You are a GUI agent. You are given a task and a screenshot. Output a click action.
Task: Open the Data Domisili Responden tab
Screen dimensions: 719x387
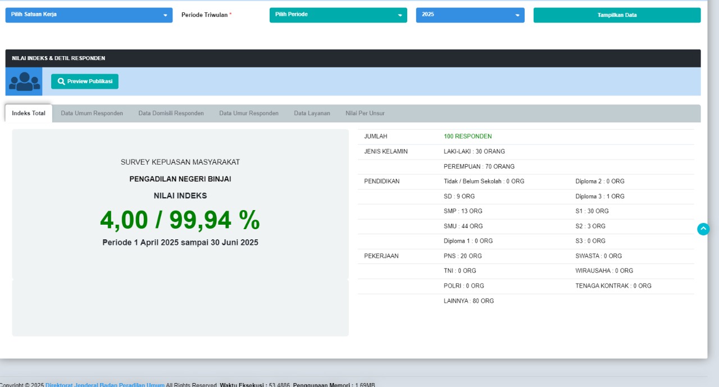171,113
